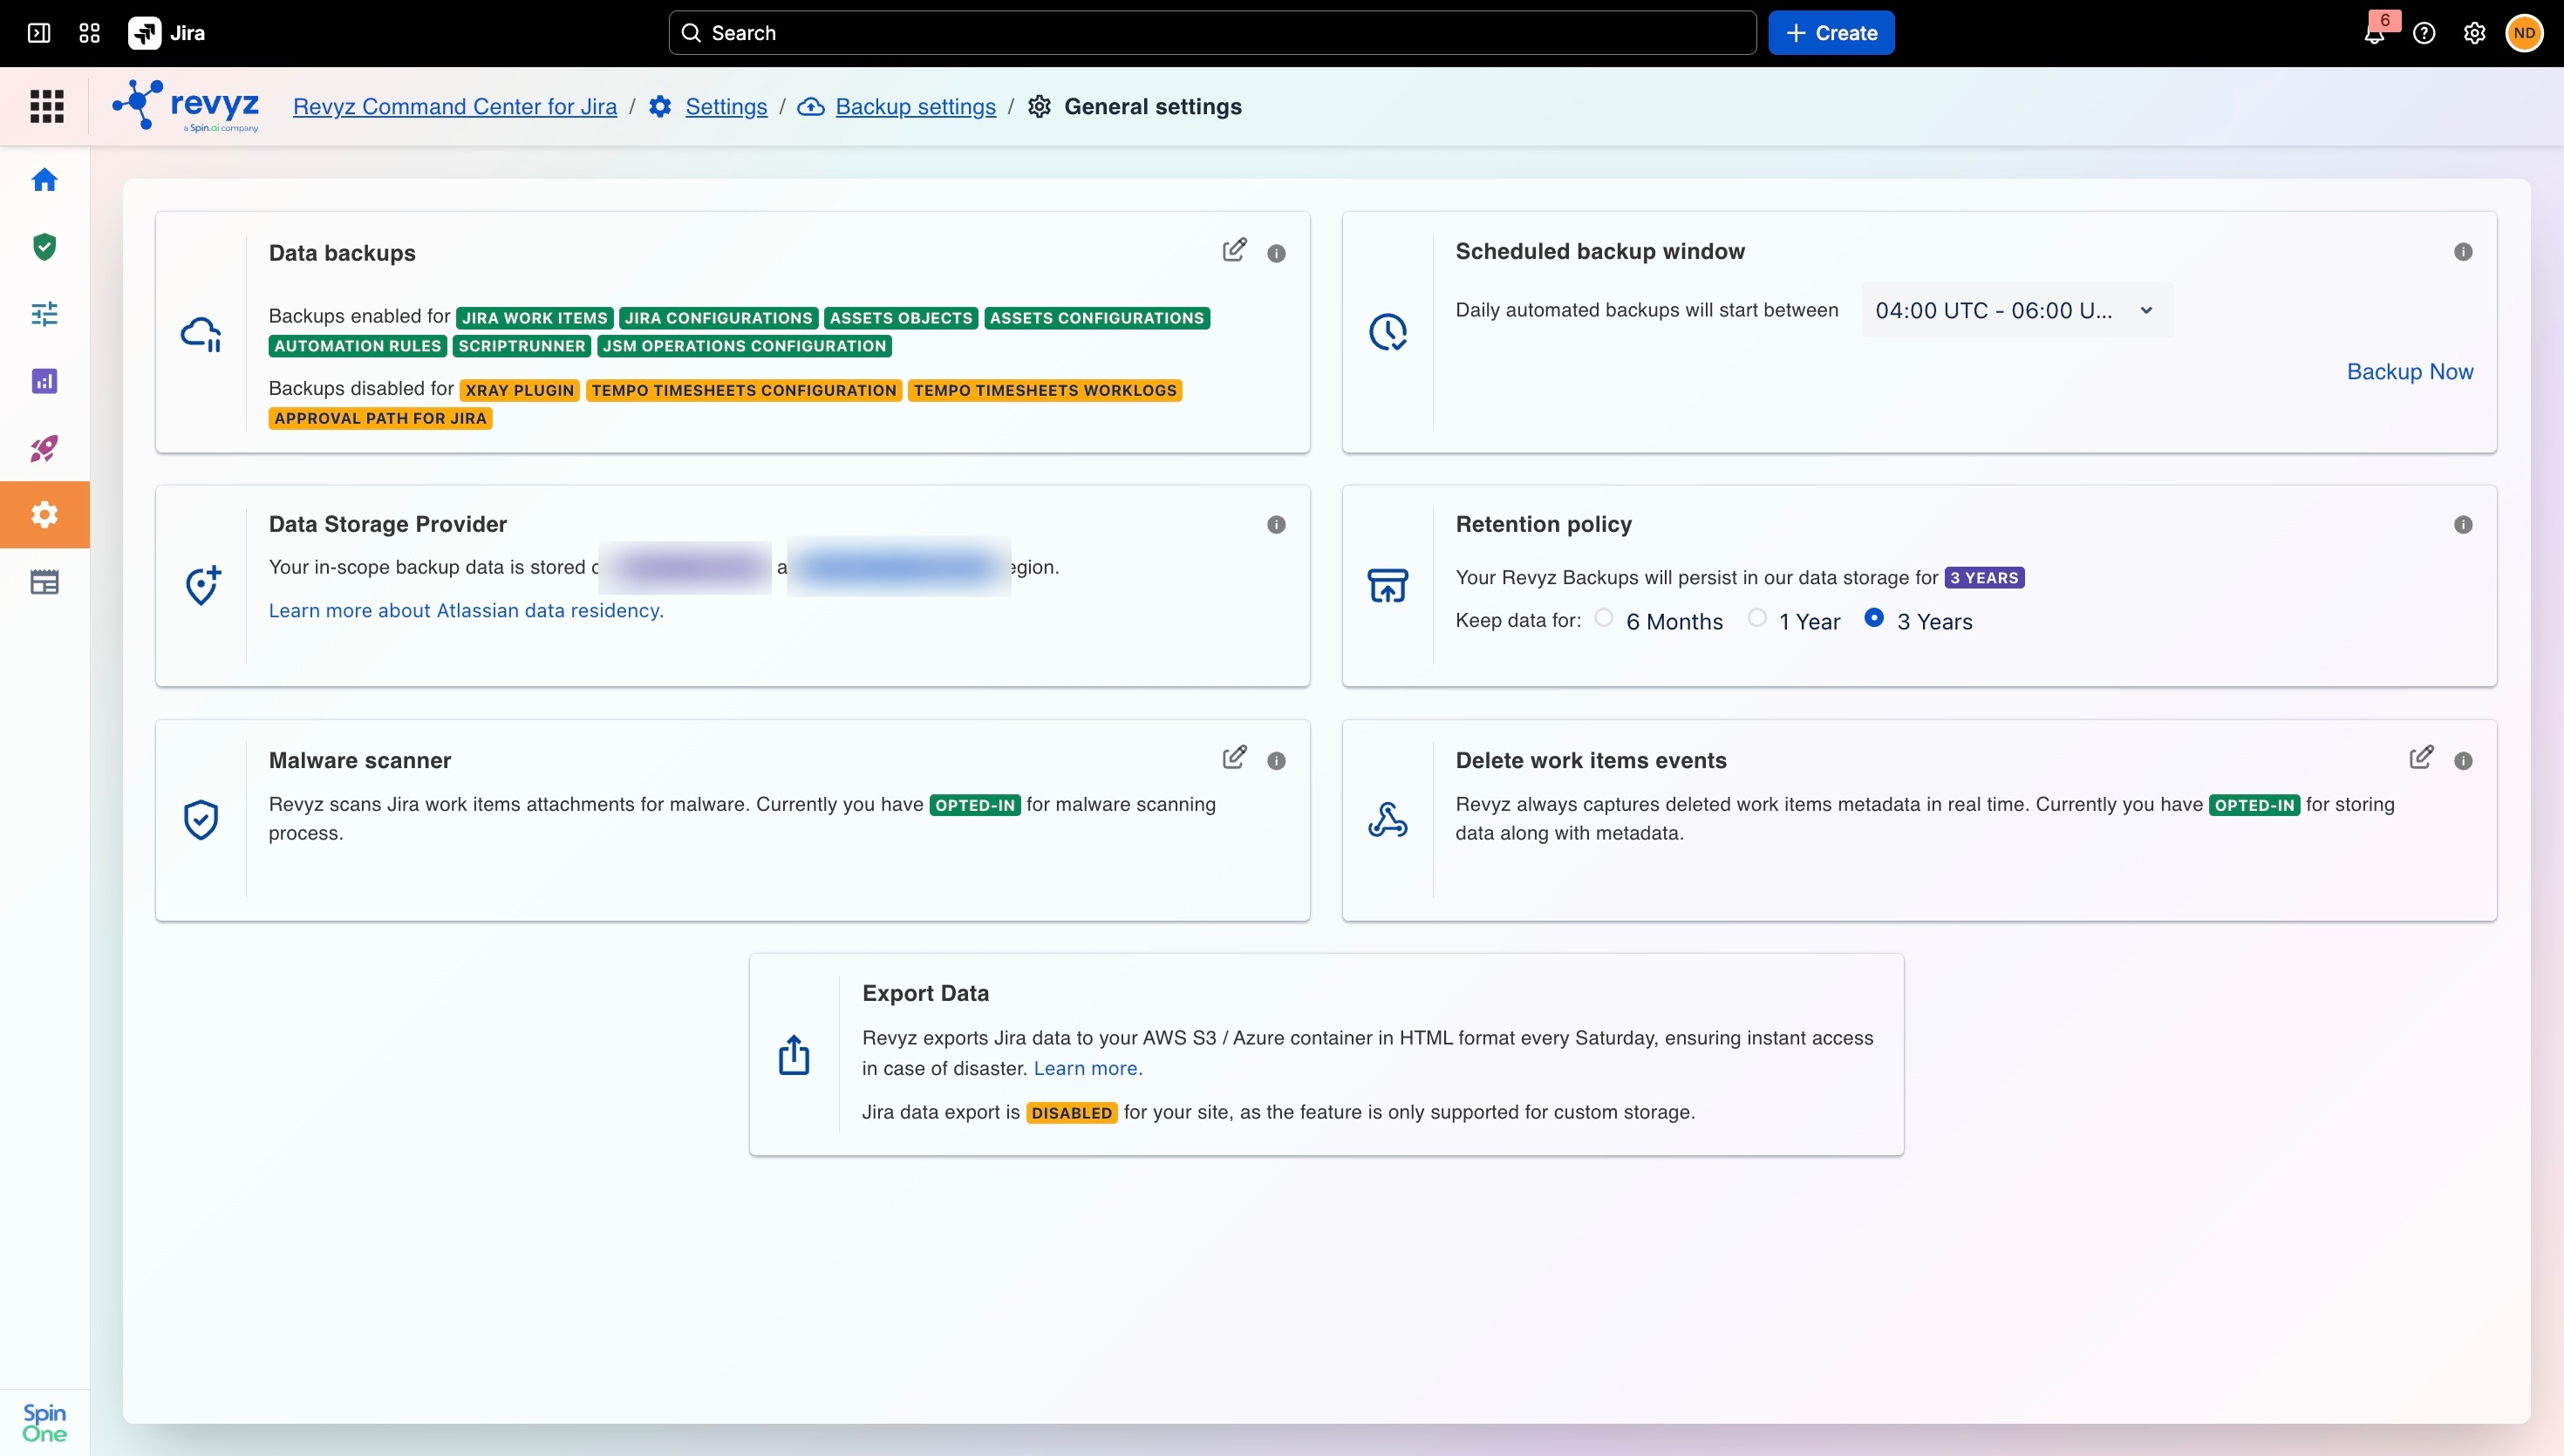Focus the Jira Search field

coord(1212,33)
